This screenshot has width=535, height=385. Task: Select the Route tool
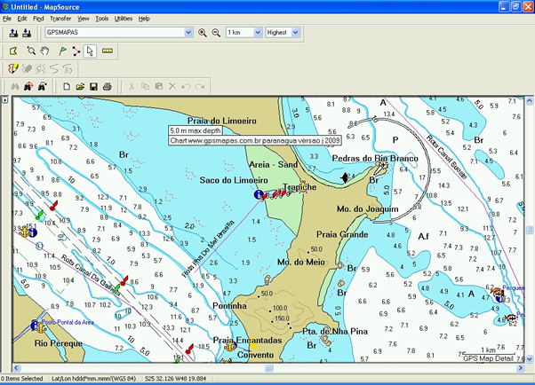click(75, 51)
